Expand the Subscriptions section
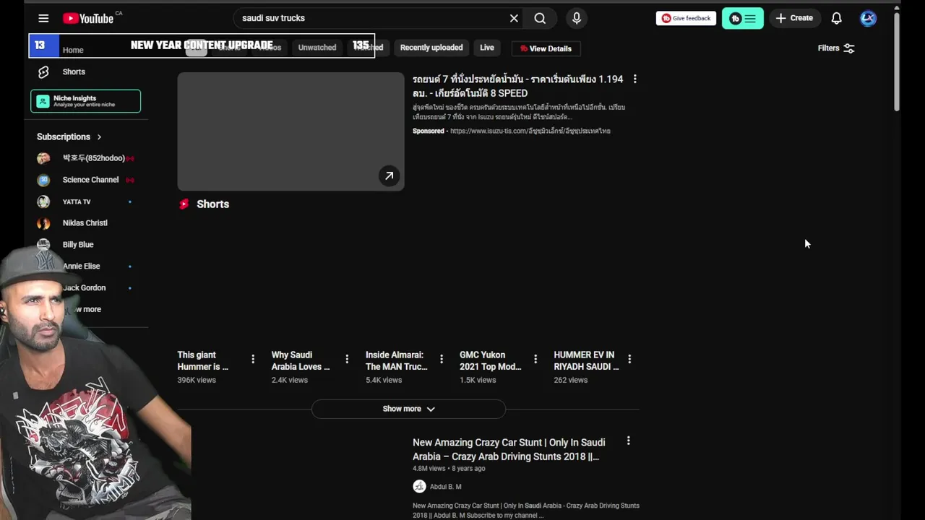925x520 pixels. (69, 136)
